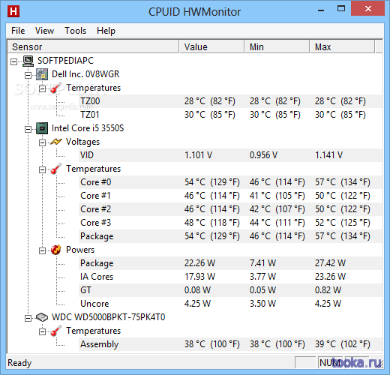Close the HWMonitor window

point(367,9)
